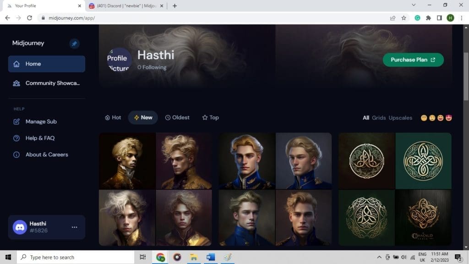Toggle the browser side panel icon
Viewport: 469px width, 264px height.
click(439, 18)
